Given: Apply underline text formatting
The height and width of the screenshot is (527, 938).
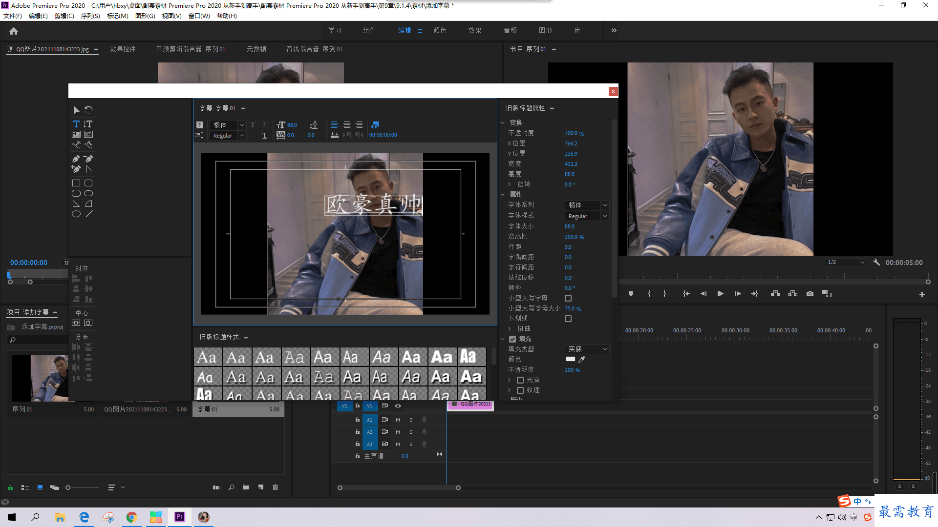Looking at the screenshot, I should 265,135.
